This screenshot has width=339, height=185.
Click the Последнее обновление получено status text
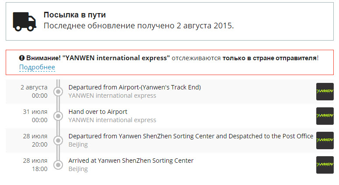click(139, 26)
